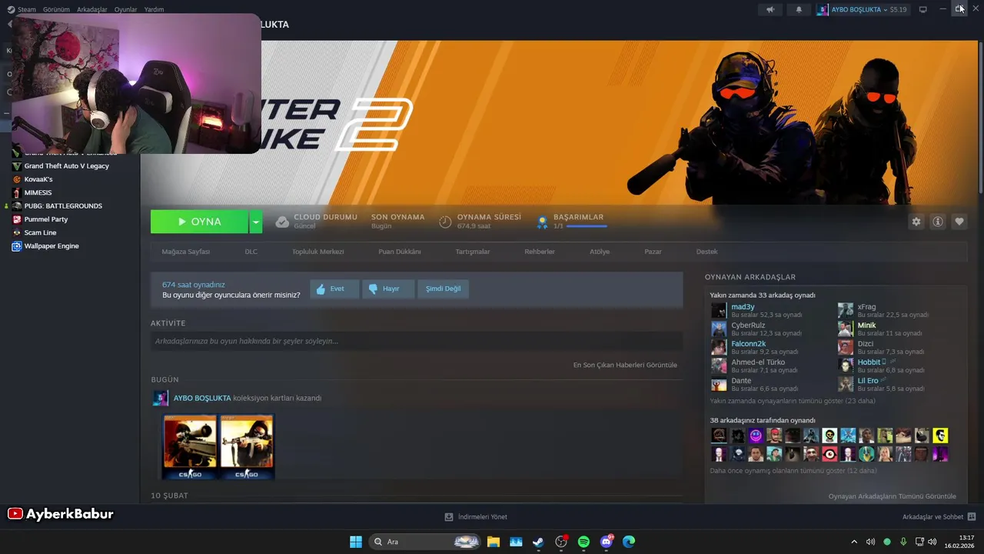This screenshot has width=984, height=554.
Task: Click the Evet thumbs-up button
Action: 334,289
